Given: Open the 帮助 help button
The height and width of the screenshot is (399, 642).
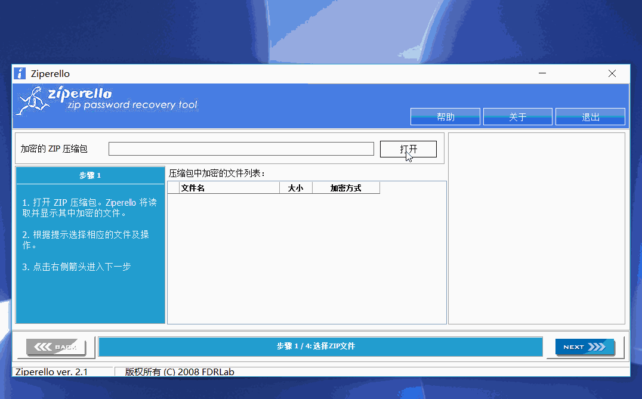Looking at the screenshot, I should coord(445,117).
